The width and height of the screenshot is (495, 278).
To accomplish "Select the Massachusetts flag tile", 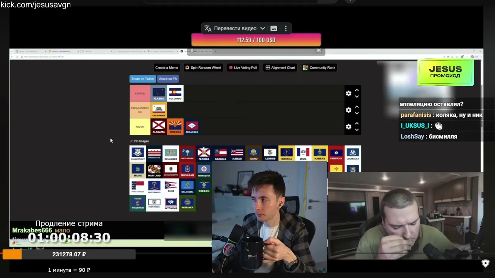I will (x=171, y=170).
